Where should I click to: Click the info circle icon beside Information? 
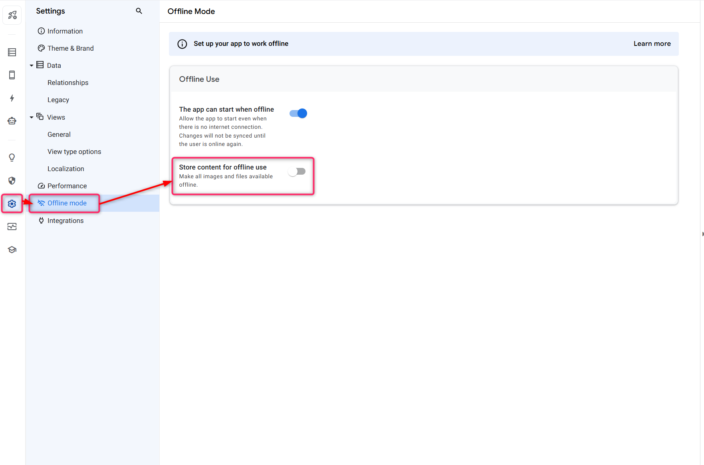(x=41, y=31)
